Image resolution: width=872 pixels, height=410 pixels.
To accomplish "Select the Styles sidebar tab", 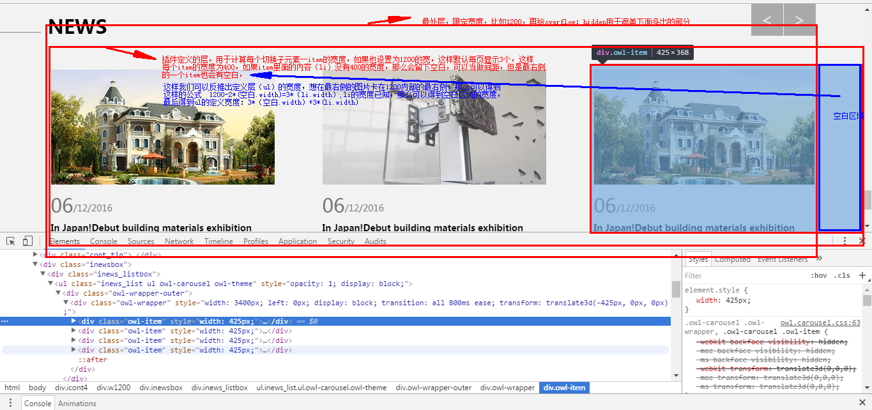I will pyautogui.click(x=698, y=259).
